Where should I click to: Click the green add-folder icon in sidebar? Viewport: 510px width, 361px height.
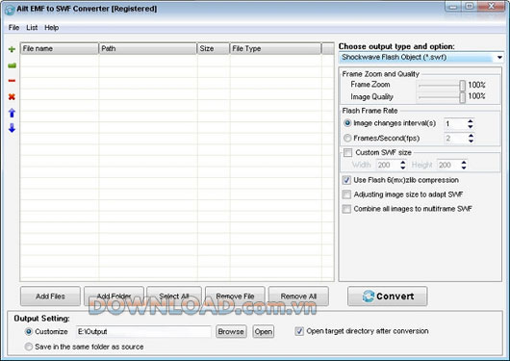point(12,65)
